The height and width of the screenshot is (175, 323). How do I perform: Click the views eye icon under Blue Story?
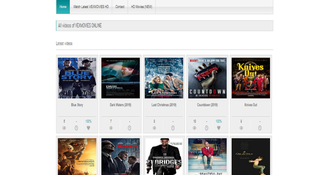(64, 128)
